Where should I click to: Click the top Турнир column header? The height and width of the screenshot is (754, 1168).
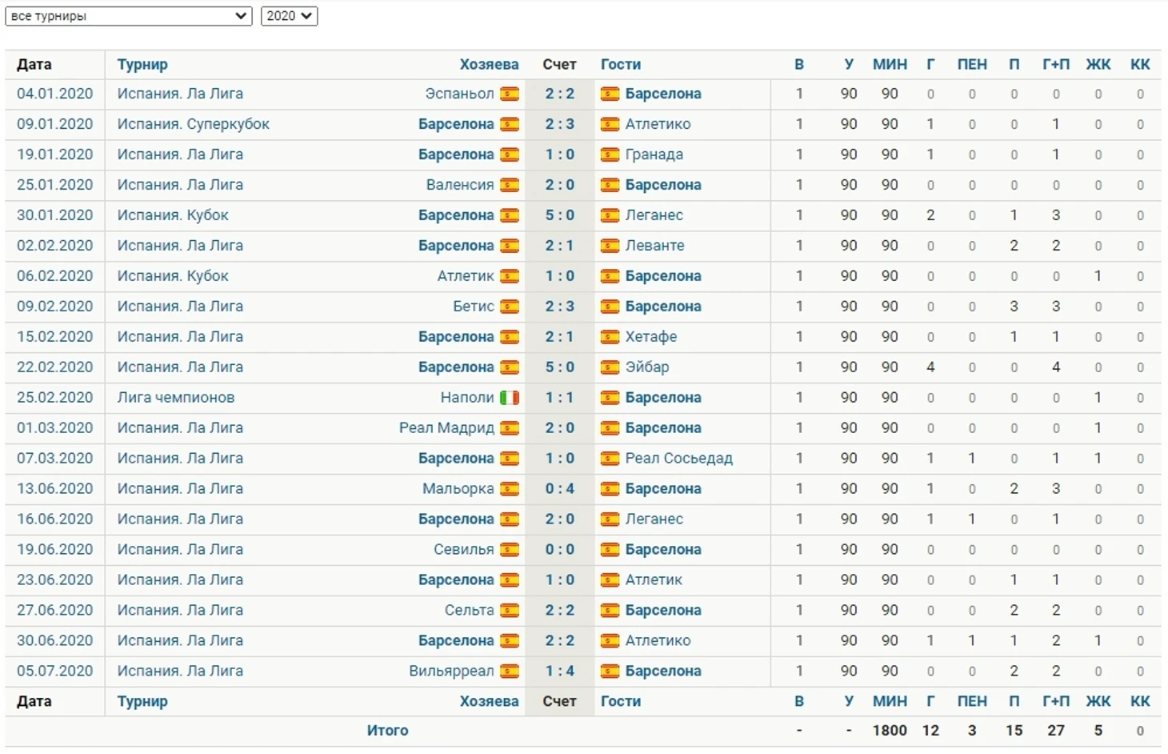tap(142, 65)
